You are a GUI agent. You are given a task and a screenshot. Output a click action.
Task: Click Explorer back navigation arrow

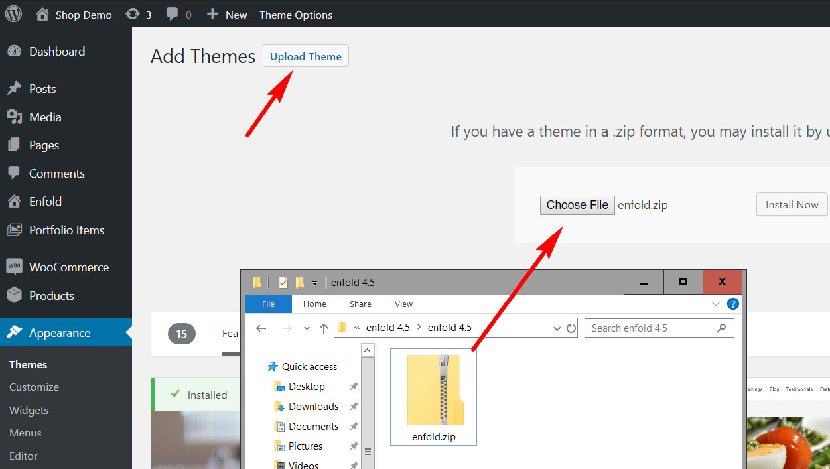261,328
